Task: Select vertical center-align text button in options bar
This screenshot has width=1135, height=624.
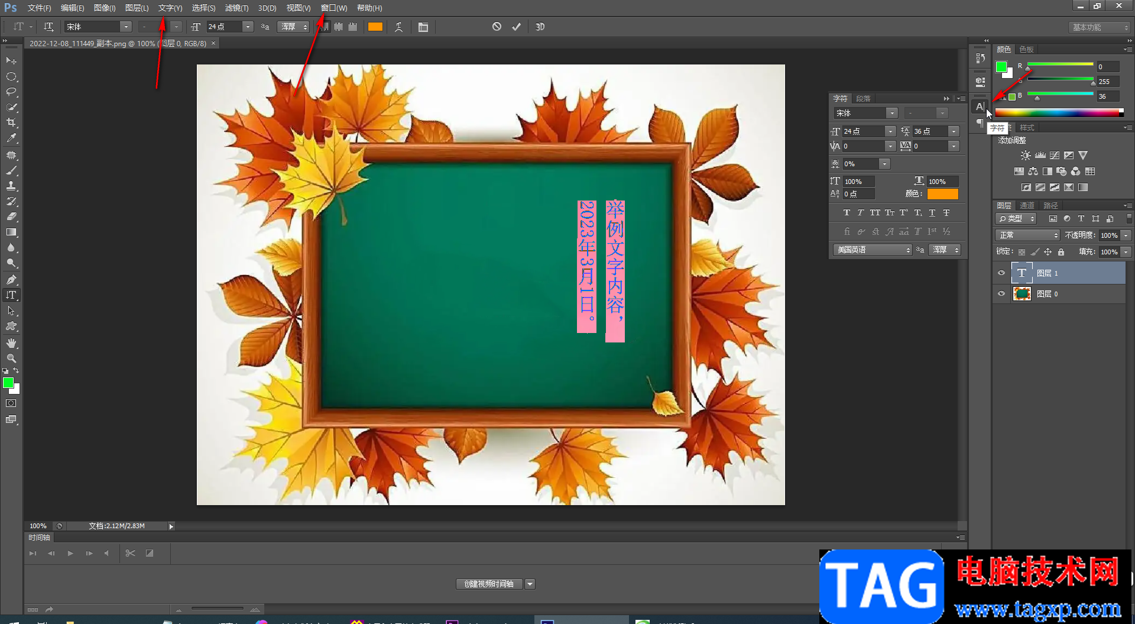Action: coord(339,27)
